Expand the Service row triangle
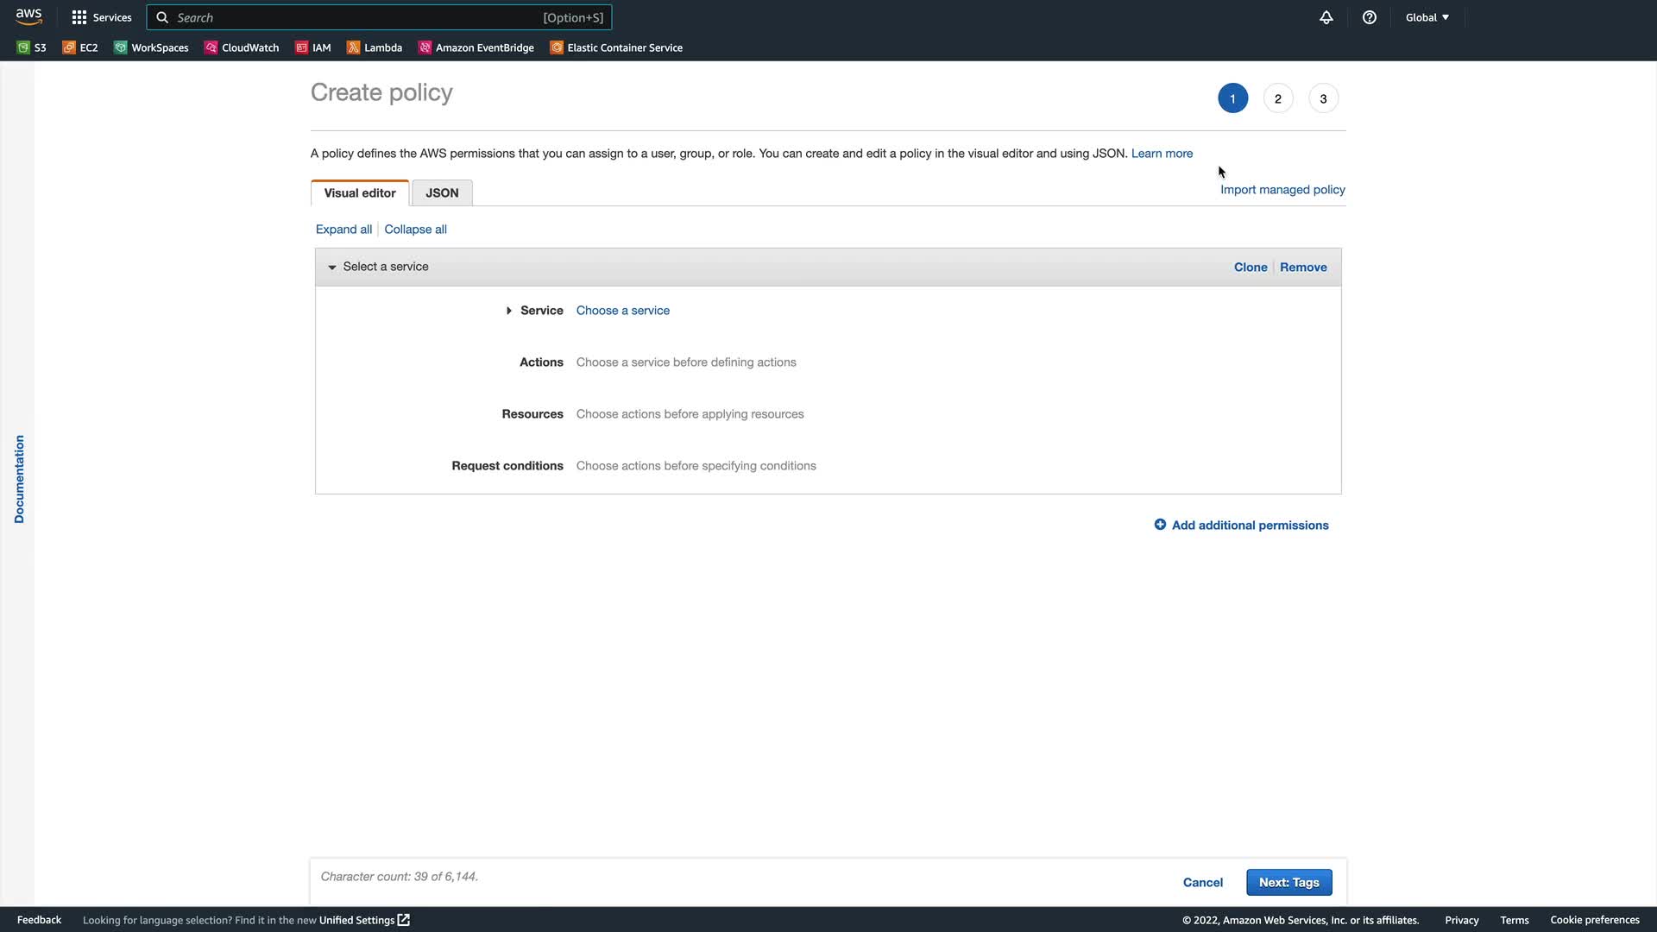Screen dimensions: 1657x932 point(509,311)
